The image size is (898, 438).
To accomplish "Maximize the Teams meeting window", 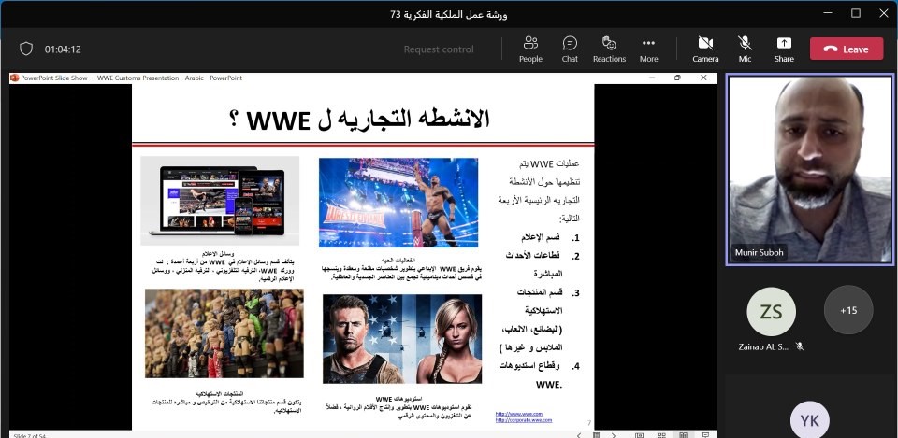I will pos(856,13).
